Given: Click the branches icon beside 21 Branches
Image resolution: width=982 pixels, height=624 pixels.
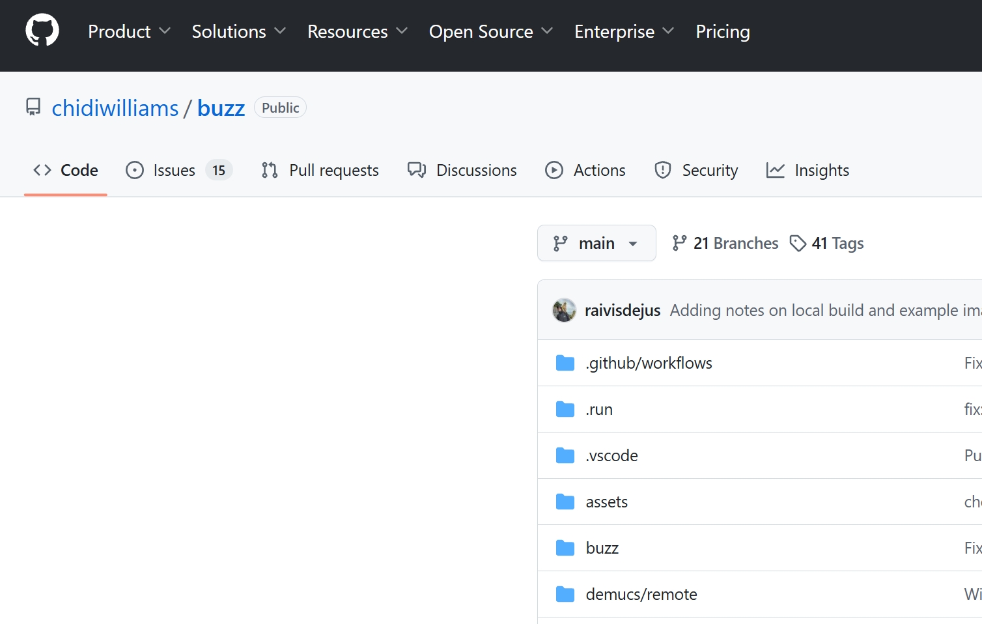Looking at the screenshot, I should click(x=679, y=244).
